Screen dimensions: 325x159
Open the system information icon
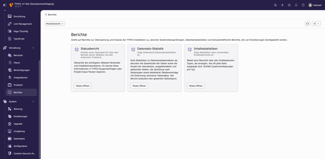pyautogui.click(x=289, y=5)
